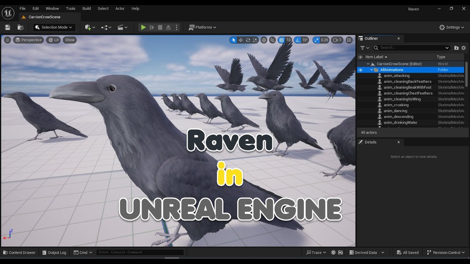Sort Outliner by Type column header
The image size is (470, 264).
[x=450, y=57]
